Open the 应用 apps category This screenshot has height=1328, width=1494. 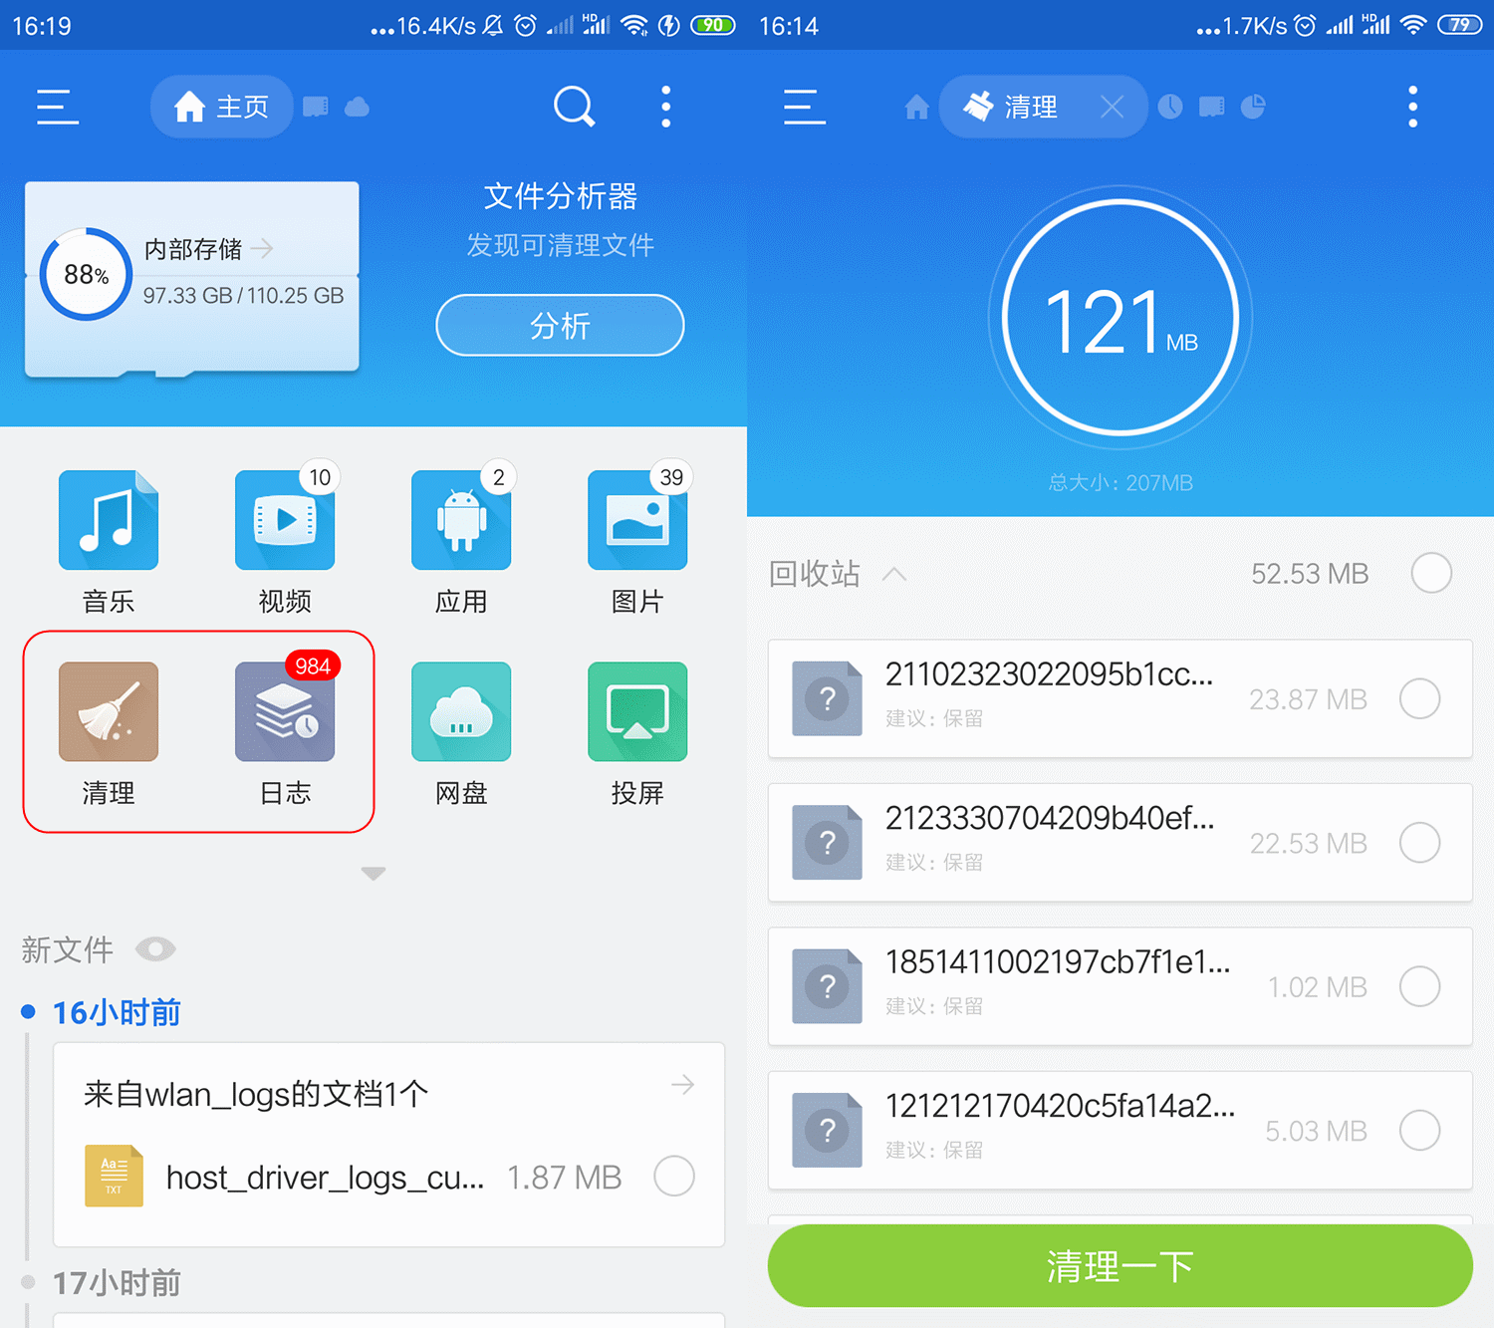pos(461,520)
